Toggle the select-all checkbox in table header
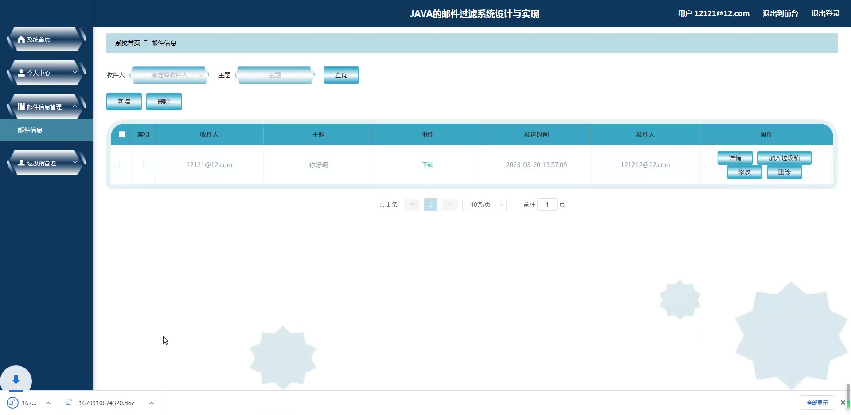 (x=122, y=134)
